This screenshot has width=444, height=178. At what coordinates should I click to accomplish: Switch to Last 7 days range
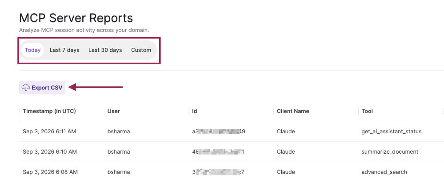[64, 50]
